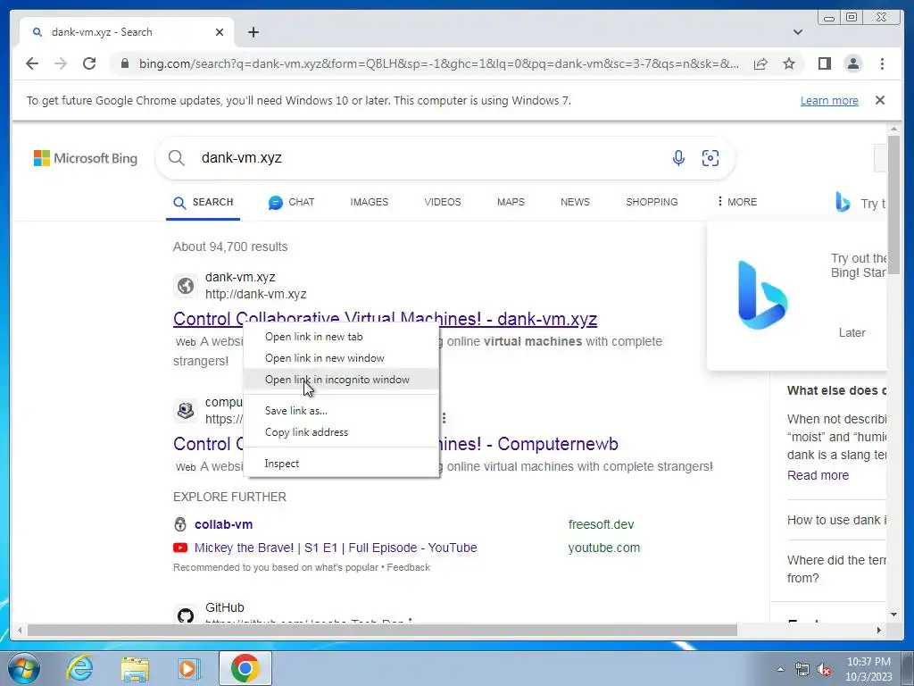The image size is (914, 686).
Task: Go back with the browser back arrow
Action: pyautogui.click(x=32, y=63)
